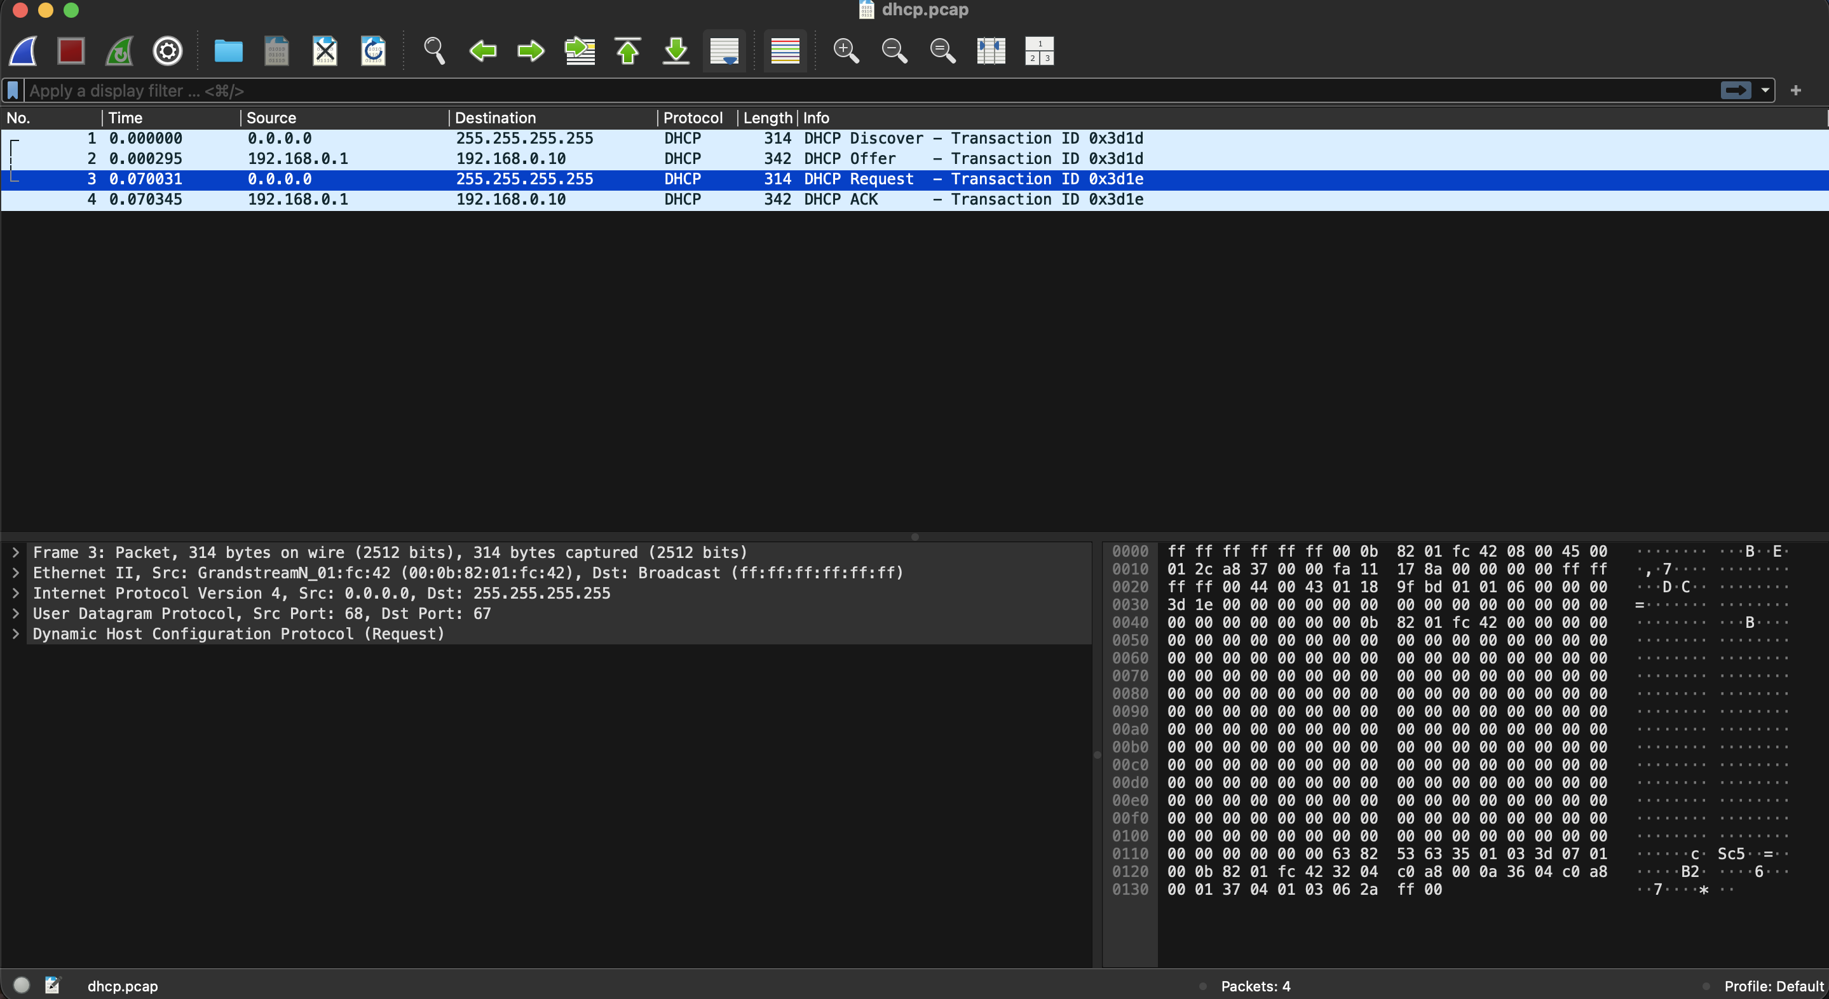Click expert information circle in status bar
The image size is (1829, 999).
[22, 986]
